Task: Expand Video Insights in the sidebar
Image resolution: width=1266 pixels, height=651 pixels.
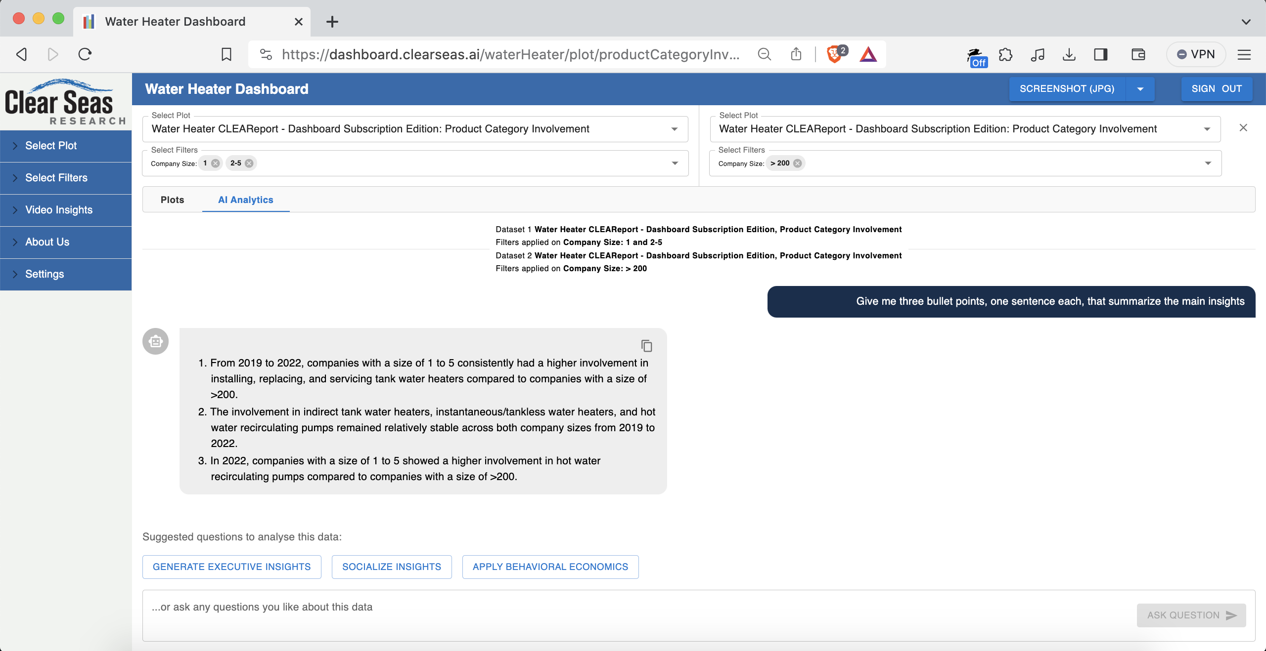Action: pos(59,210)
